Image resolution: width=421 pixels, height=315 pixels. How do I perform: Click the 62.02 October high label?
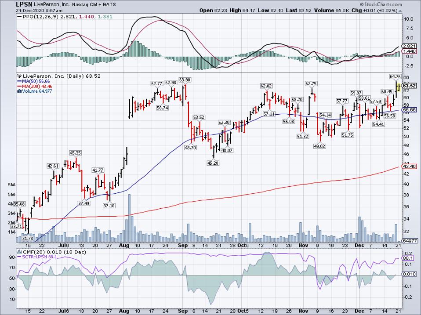tap(266, 86)
